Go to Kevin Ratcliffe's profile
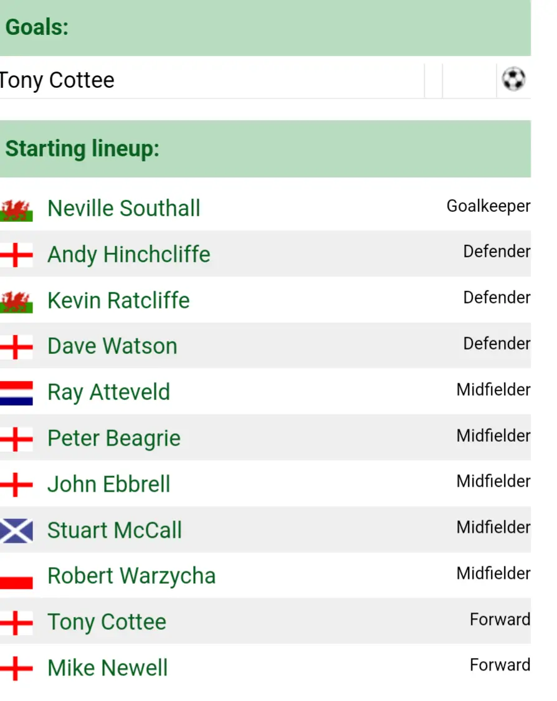 click(x=118, y=300)
